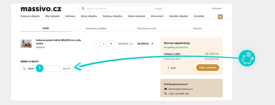Open the Showroom menu item
275x105 pixels.
157,16
